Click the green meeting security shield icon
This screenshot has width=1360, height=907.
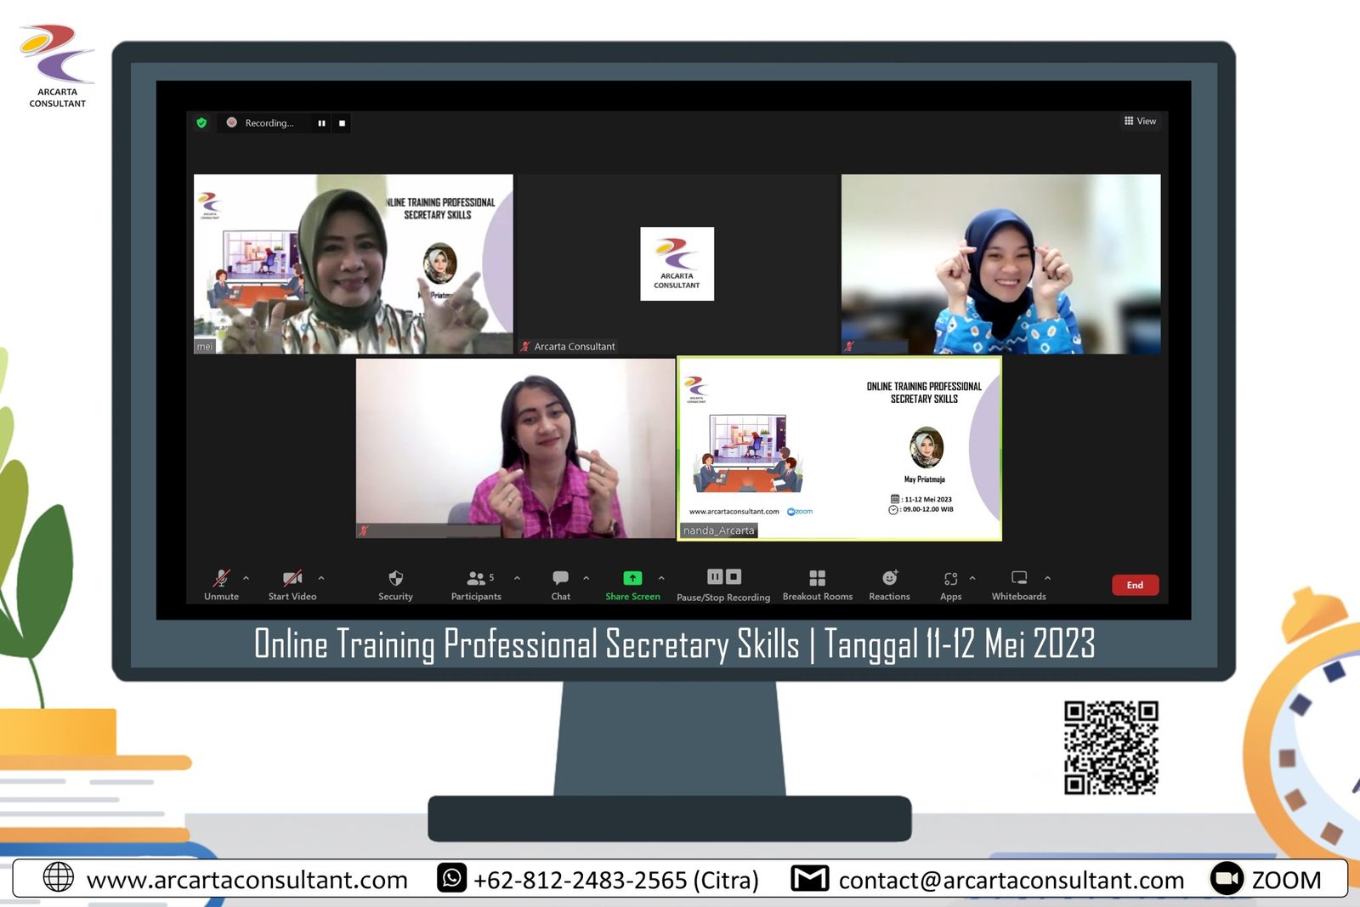201,122
